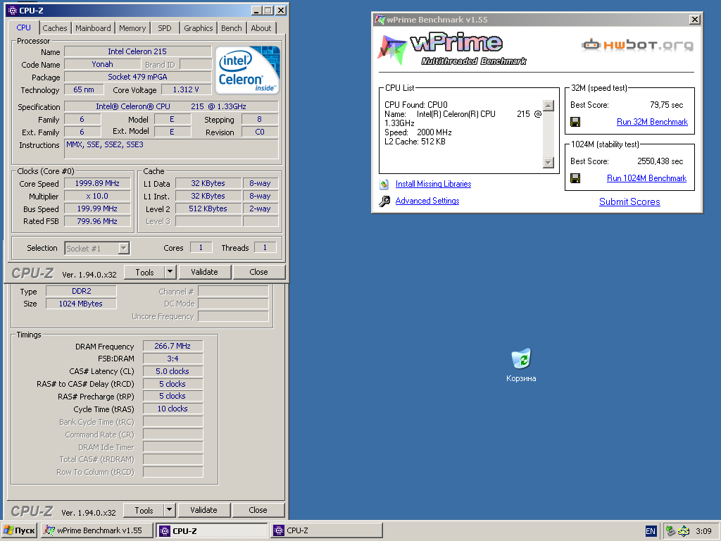Click Tools button in rear CPU-Z window
Screen dimensions: 721x541
point(144,510)
